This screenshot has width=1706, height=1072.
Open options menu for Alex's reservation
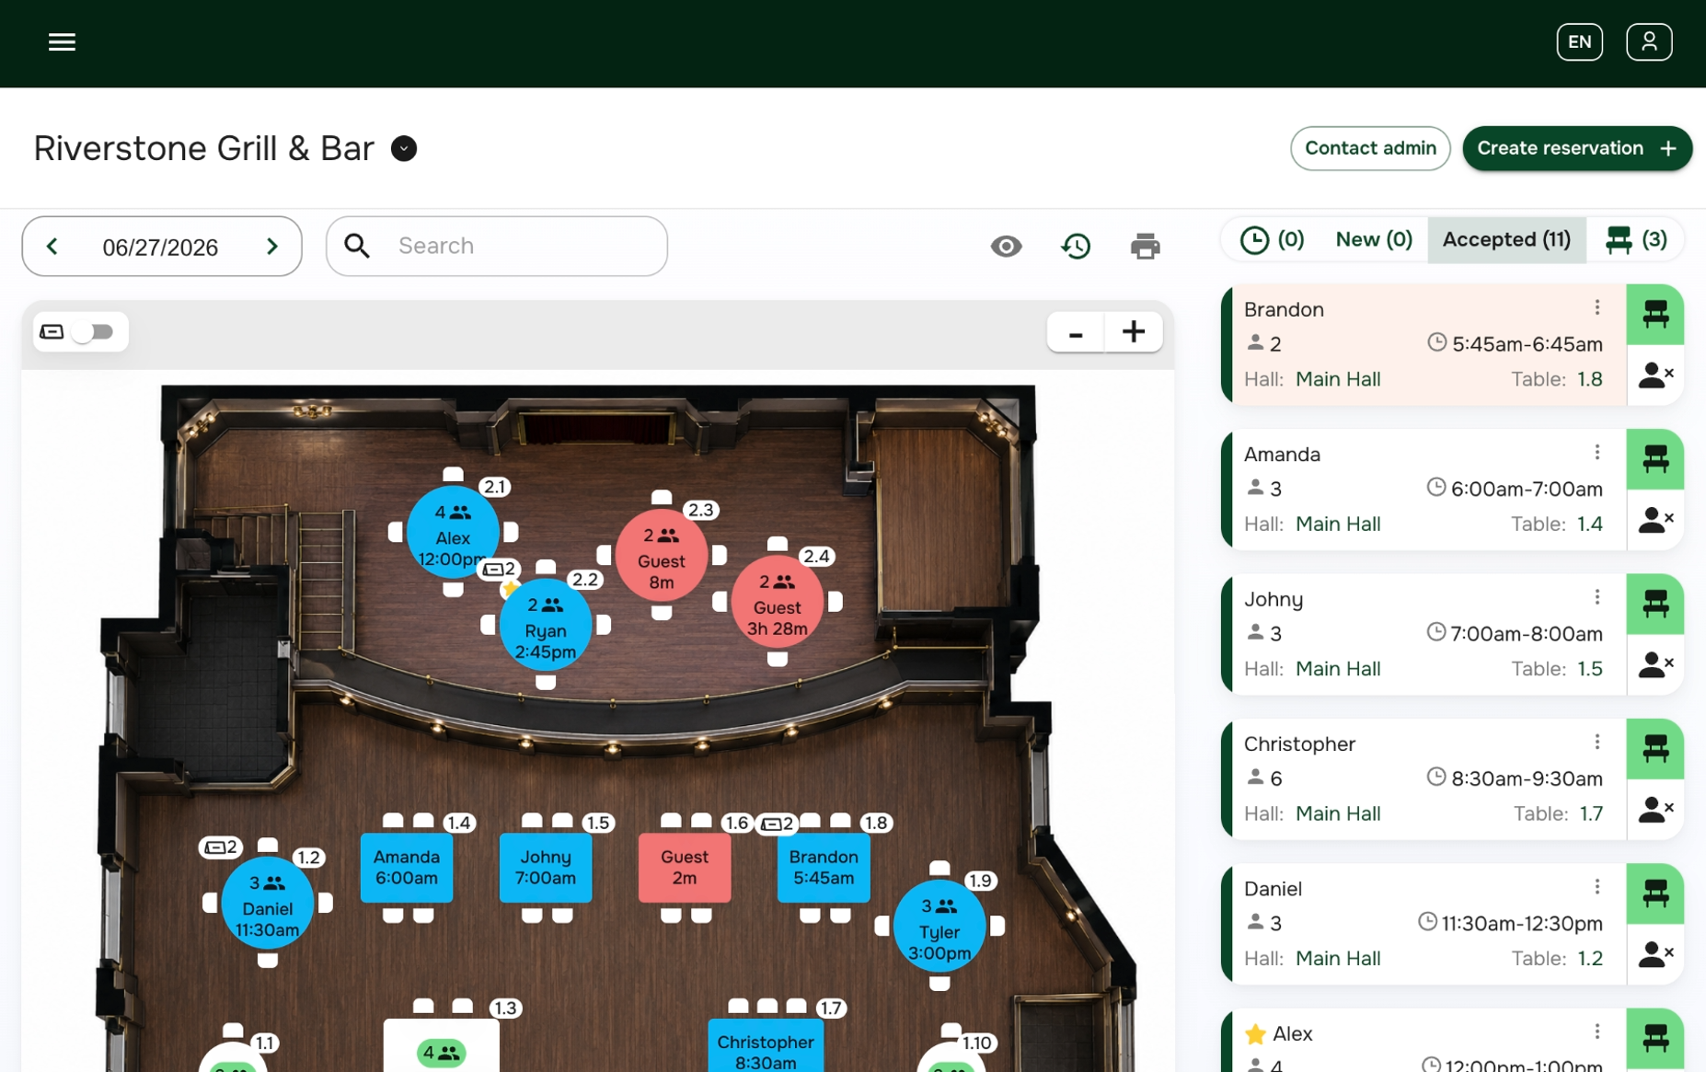tap(1597, 1032)
